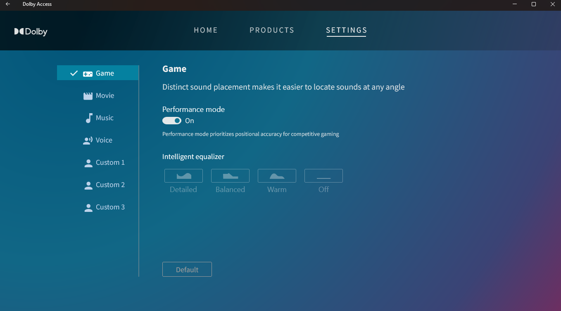Select the Voice profile label
The image size is (561, 311).
click(x=104, y=140)
